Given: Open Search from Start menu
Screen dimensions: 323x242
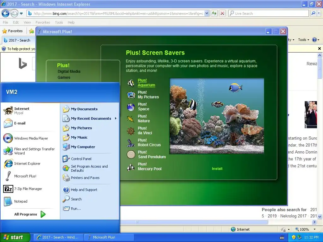Looking at the screenshot, I should [x=90, y=199].
